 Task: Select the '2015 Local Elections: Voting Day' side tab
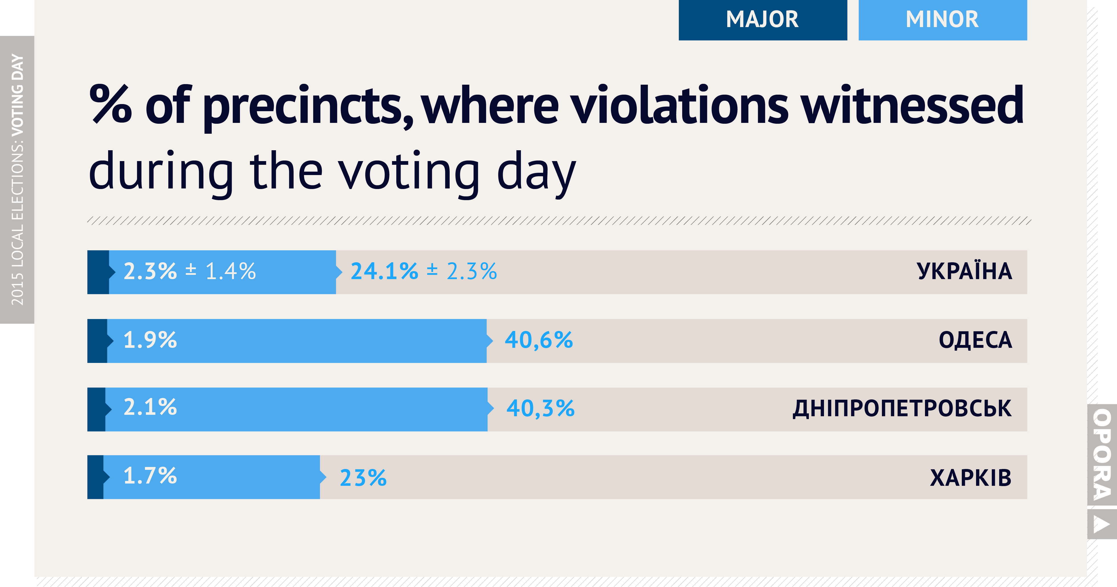click(17, 179)
